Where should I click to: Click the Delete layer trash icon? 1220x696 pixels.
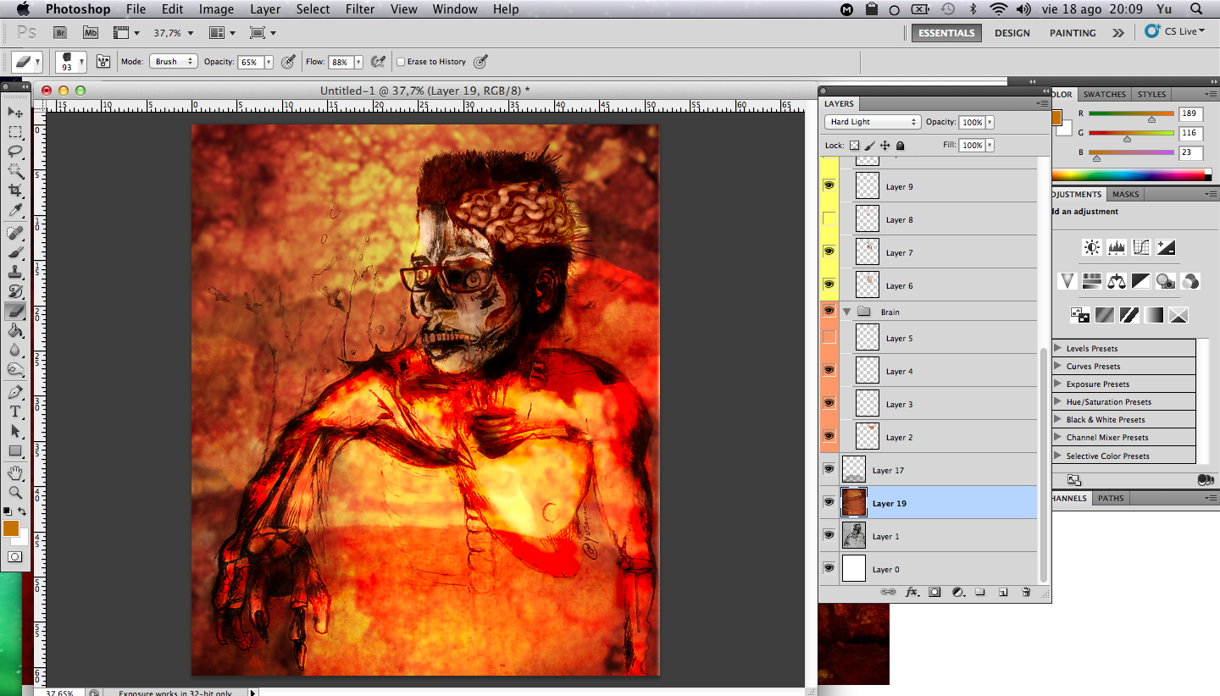[x=1025, y=593]
